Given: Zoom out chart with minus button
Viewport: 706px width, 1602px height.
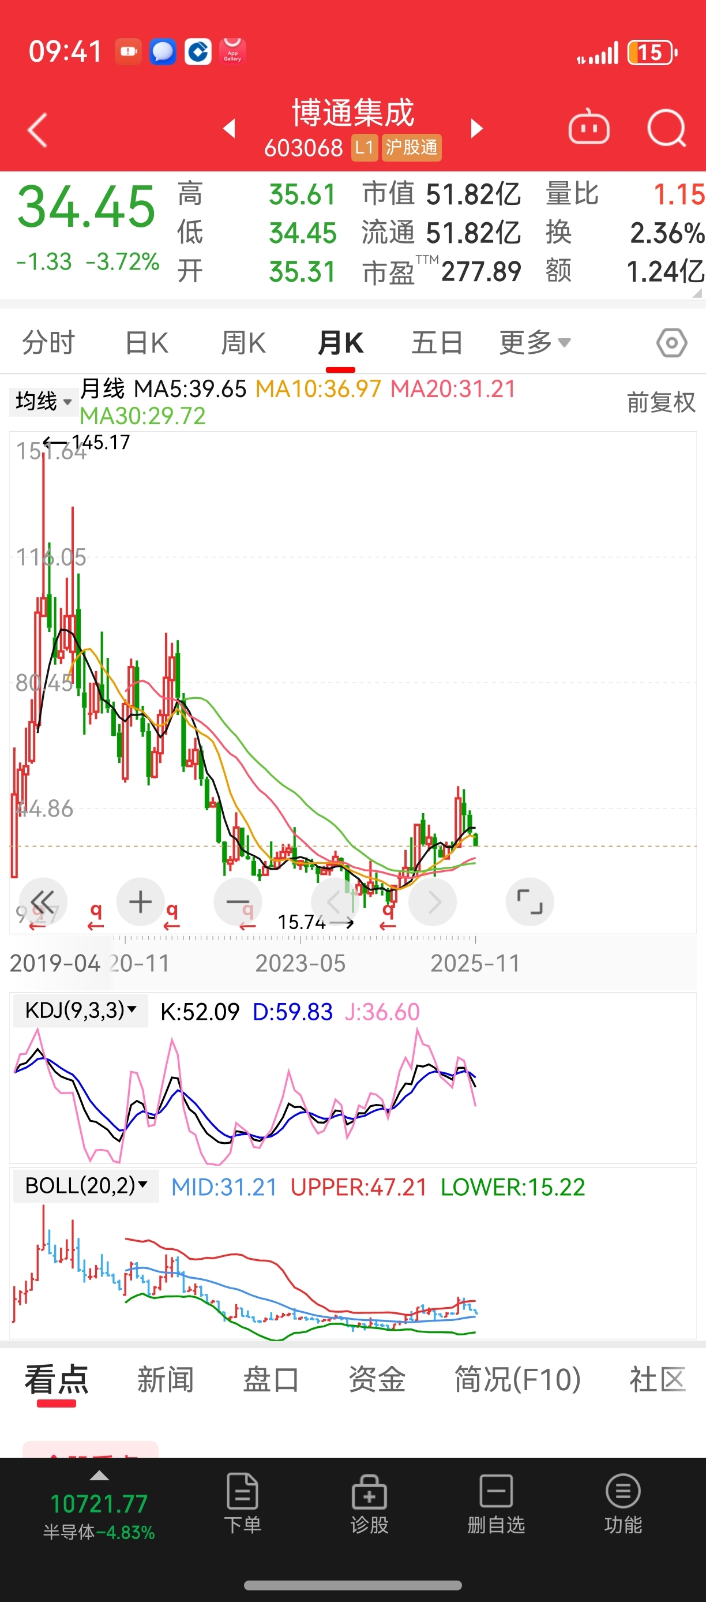Looking at the screenshot, I should (x=238, y=902).
